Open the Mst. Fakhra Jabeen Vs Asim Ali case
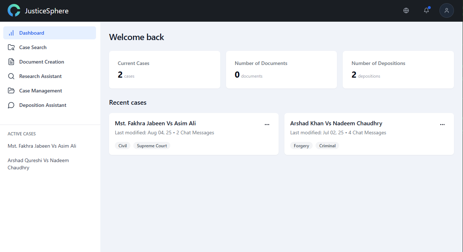Image resolution: width=463 pixels, height=252 pixels. [x=42, y=146]
